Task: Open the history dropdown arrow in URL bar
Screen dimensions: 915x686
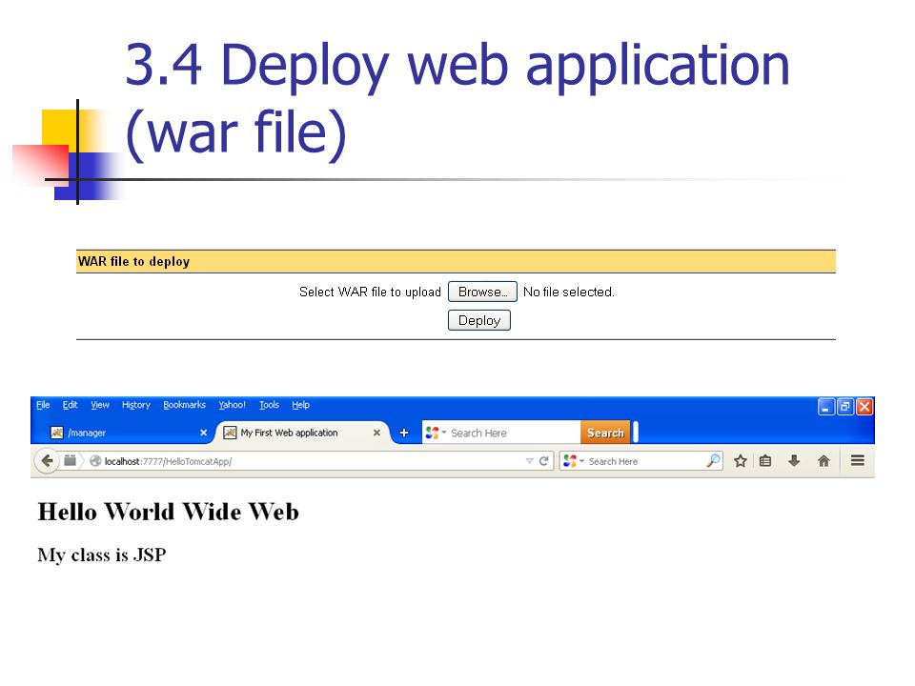Action: click(x=529, y=461)
